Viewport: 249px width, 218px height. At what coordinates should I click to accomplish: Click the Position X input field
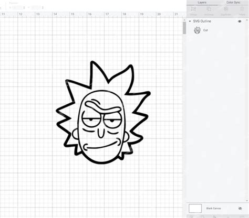click(x=17, y=8)
